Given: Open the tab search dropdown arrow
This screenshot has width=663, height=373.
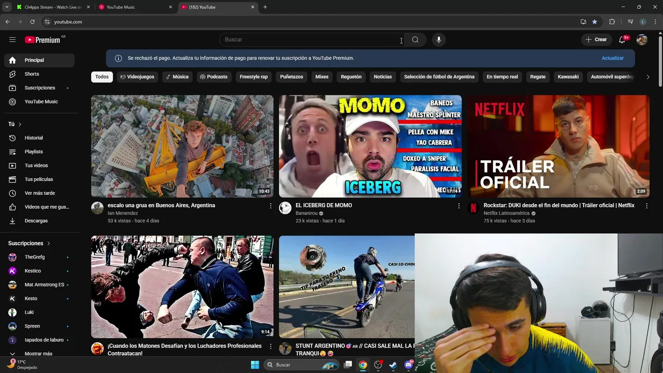Looking at the screenshot, I should click(7, 7).
